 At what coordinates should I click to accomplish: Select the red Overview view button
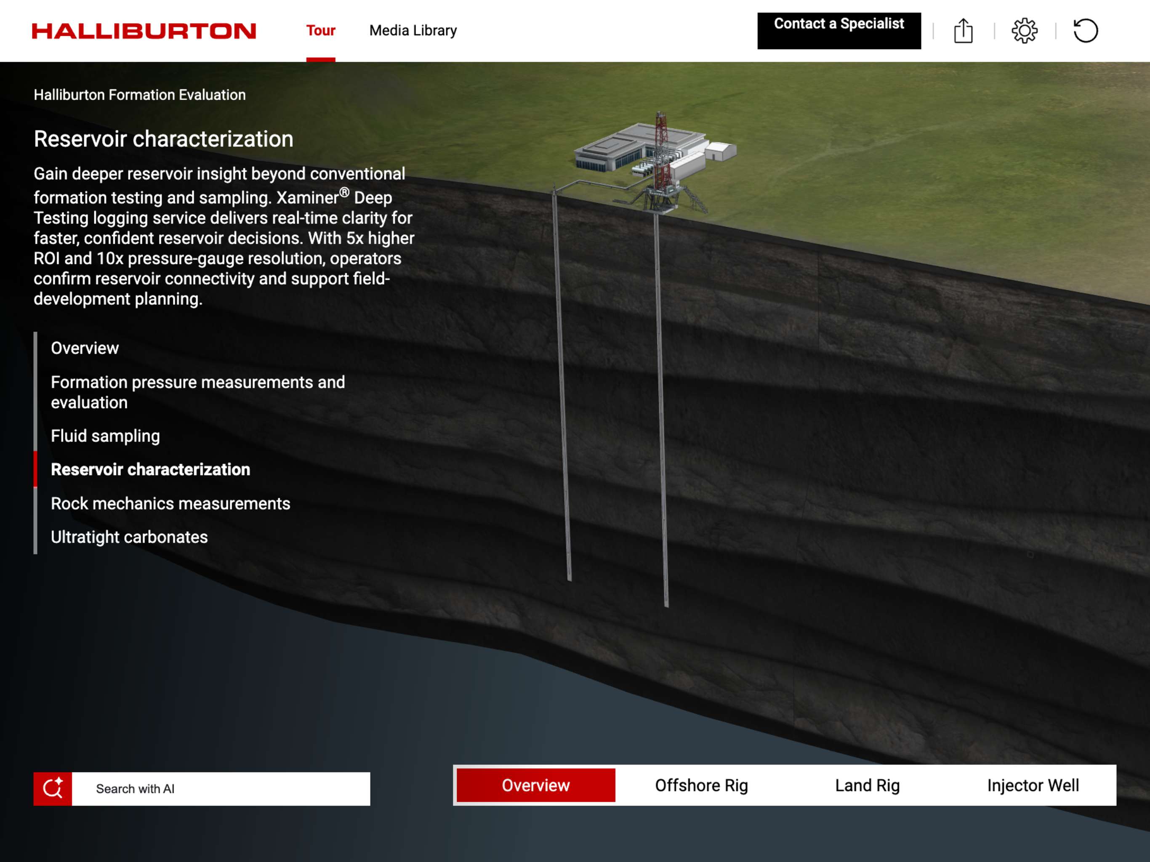pos(535,785)
